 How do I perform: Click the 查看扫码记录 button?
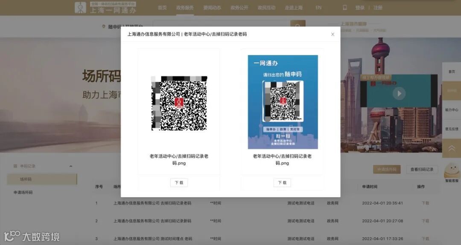(422, 169)
